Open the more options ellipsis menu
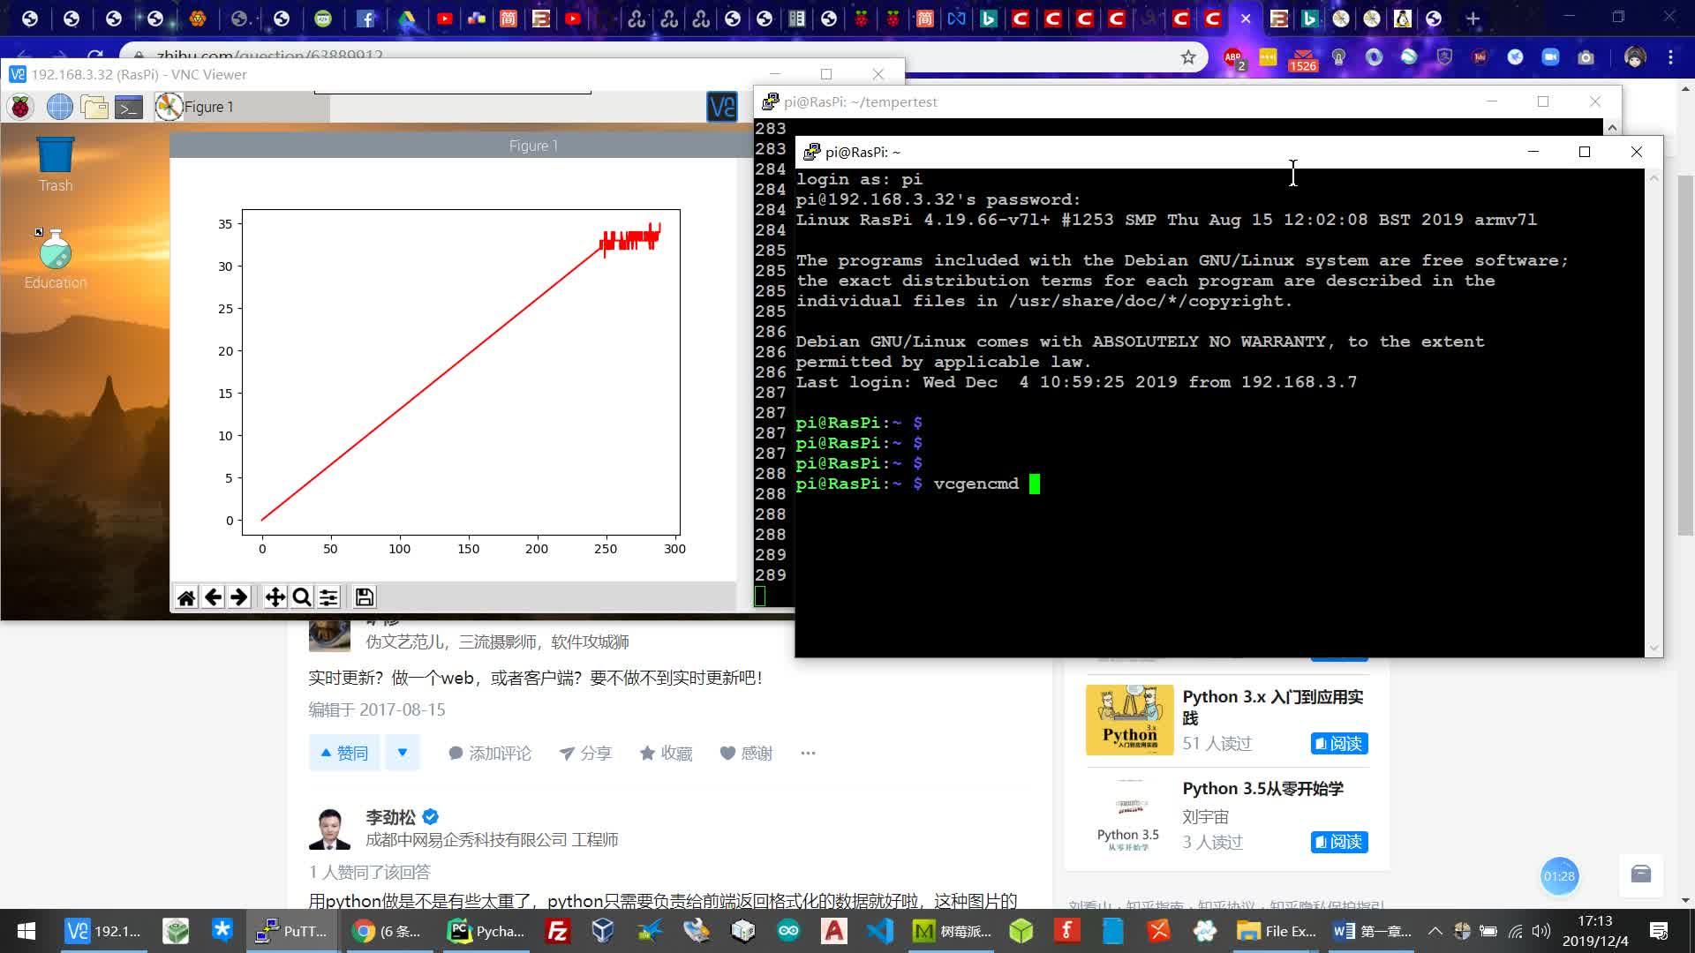1695x953 pixels. pos(808,753)
